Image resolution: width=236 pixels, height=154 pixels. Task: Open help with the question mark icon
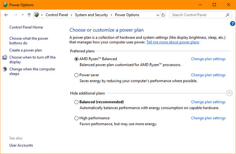pyautogui.click(x=232, y=24)
